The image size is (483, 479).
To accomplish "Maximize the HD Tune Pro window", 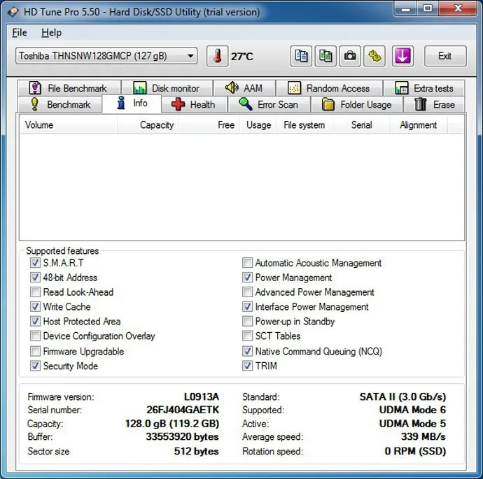I will click(428, 8).
